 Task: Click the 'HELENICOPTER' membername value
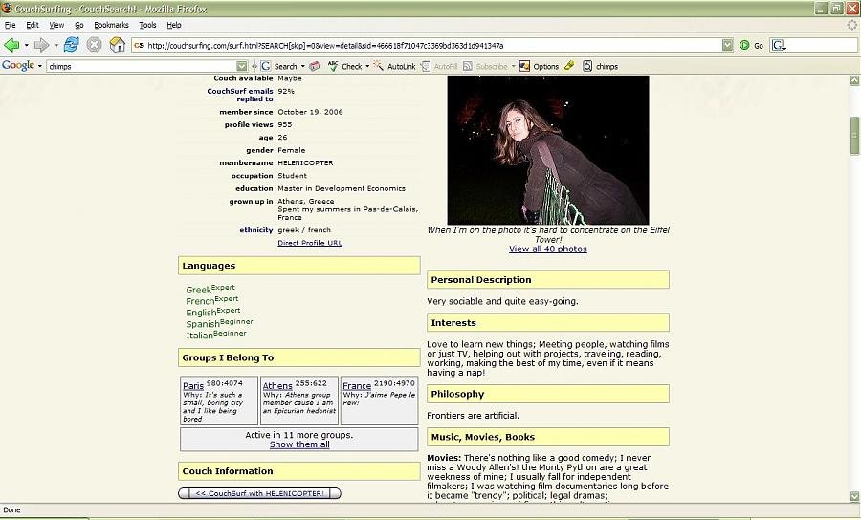point(305,162)
